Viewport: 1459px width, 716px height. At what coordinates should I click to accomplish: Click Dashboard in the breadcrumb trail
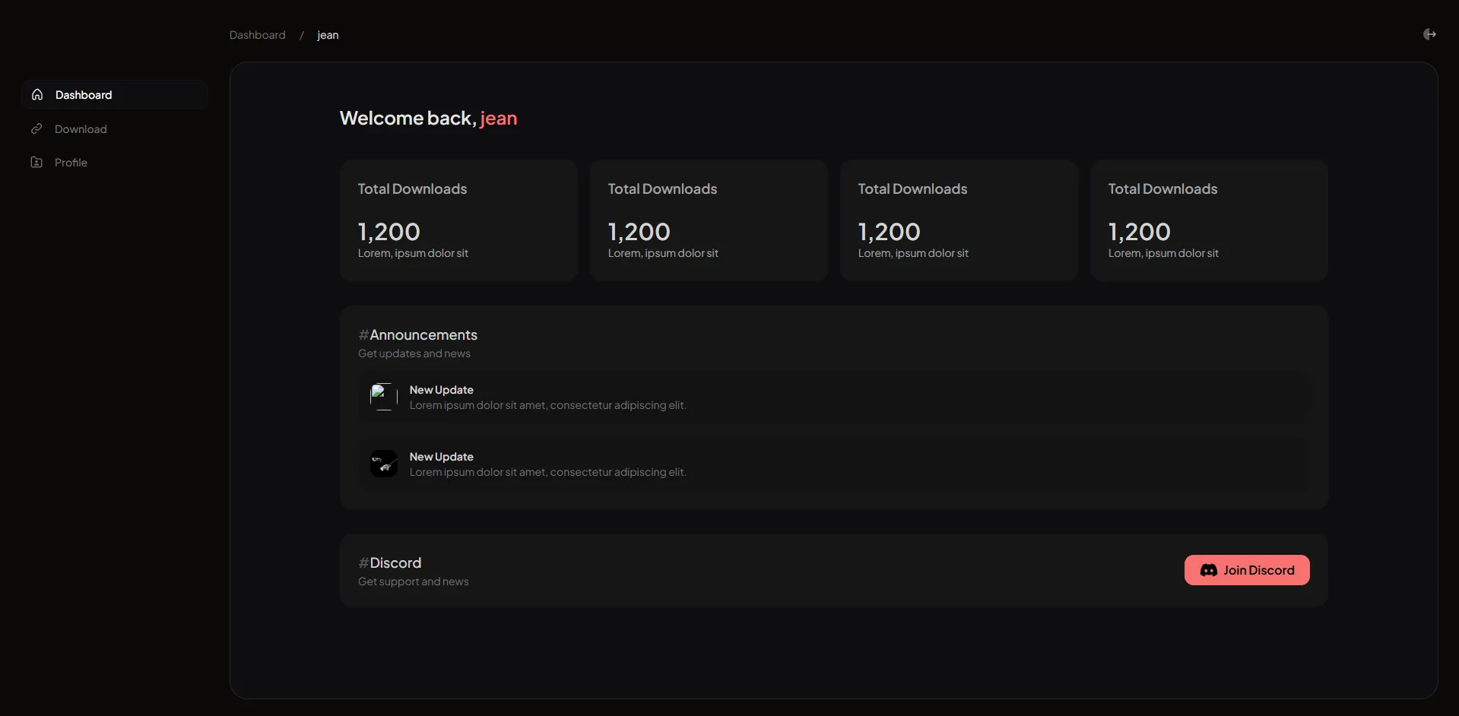pos(257,35)
